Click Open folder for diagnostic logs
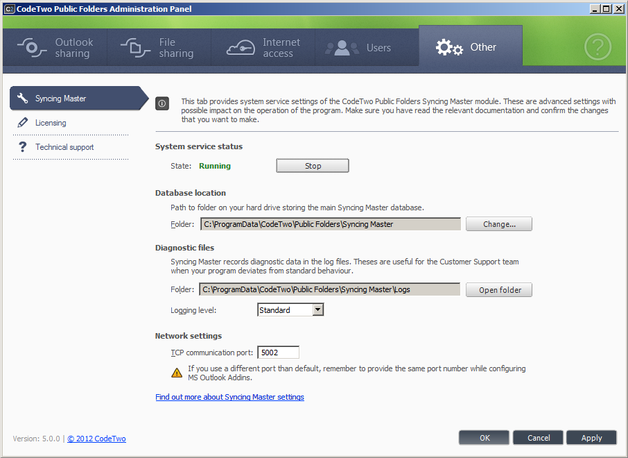 [x=499, y=290]
